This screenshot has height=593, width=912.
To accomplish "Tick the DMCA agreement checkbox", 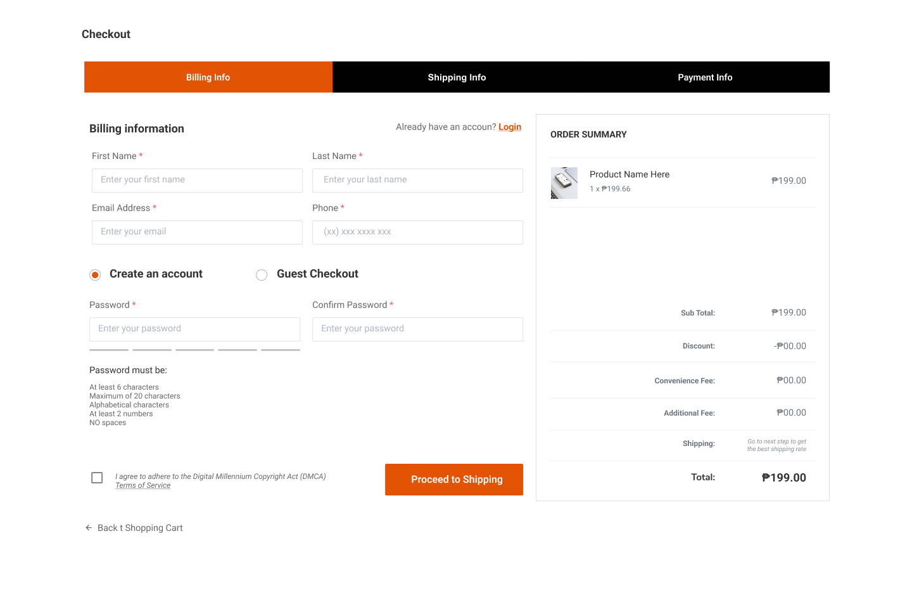I will pyautogui.click(x=97, y=478).
